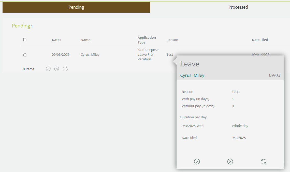
Task: Sort by the Date Filed column header
Action: pyautogui.click(x=260, y=40)
